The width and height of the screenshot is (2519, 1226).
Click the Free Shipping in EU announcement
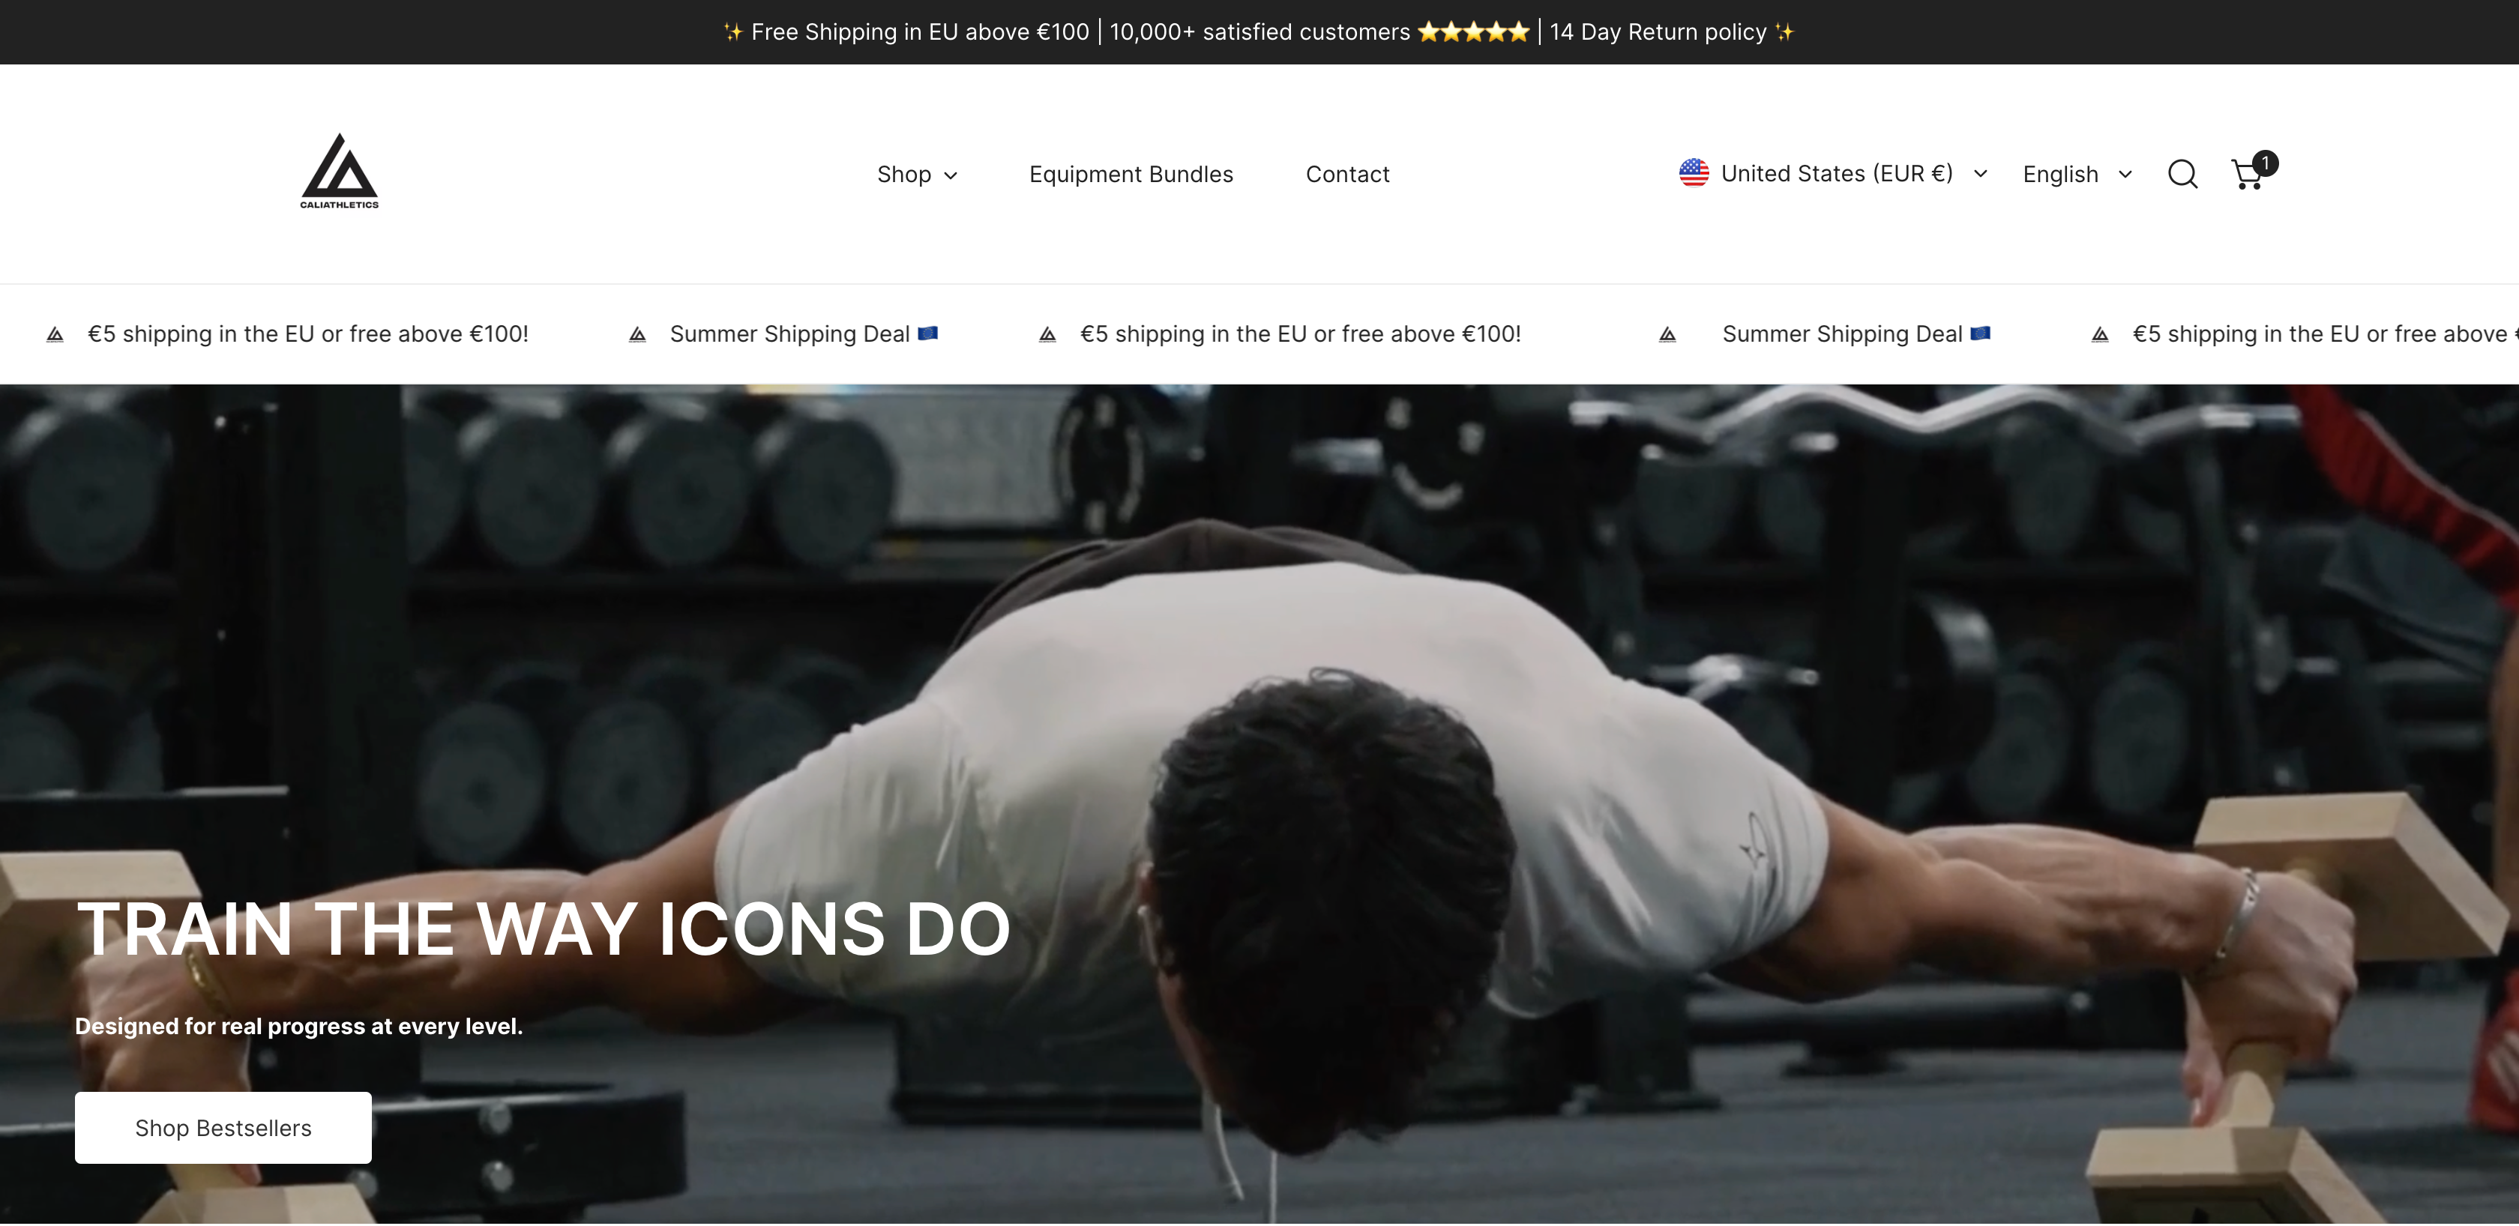pos(919,32)
